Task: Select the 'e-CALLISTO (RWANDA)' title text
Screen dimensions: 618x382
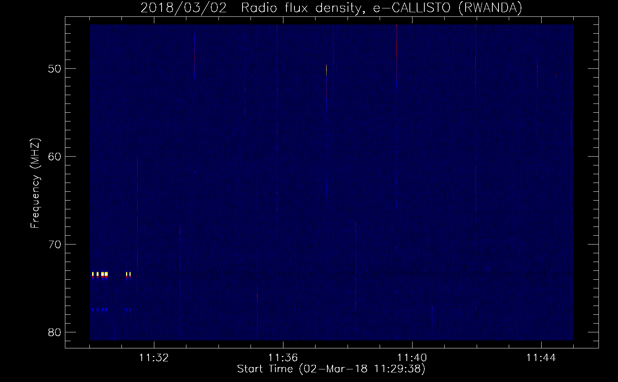Action: 447,8
